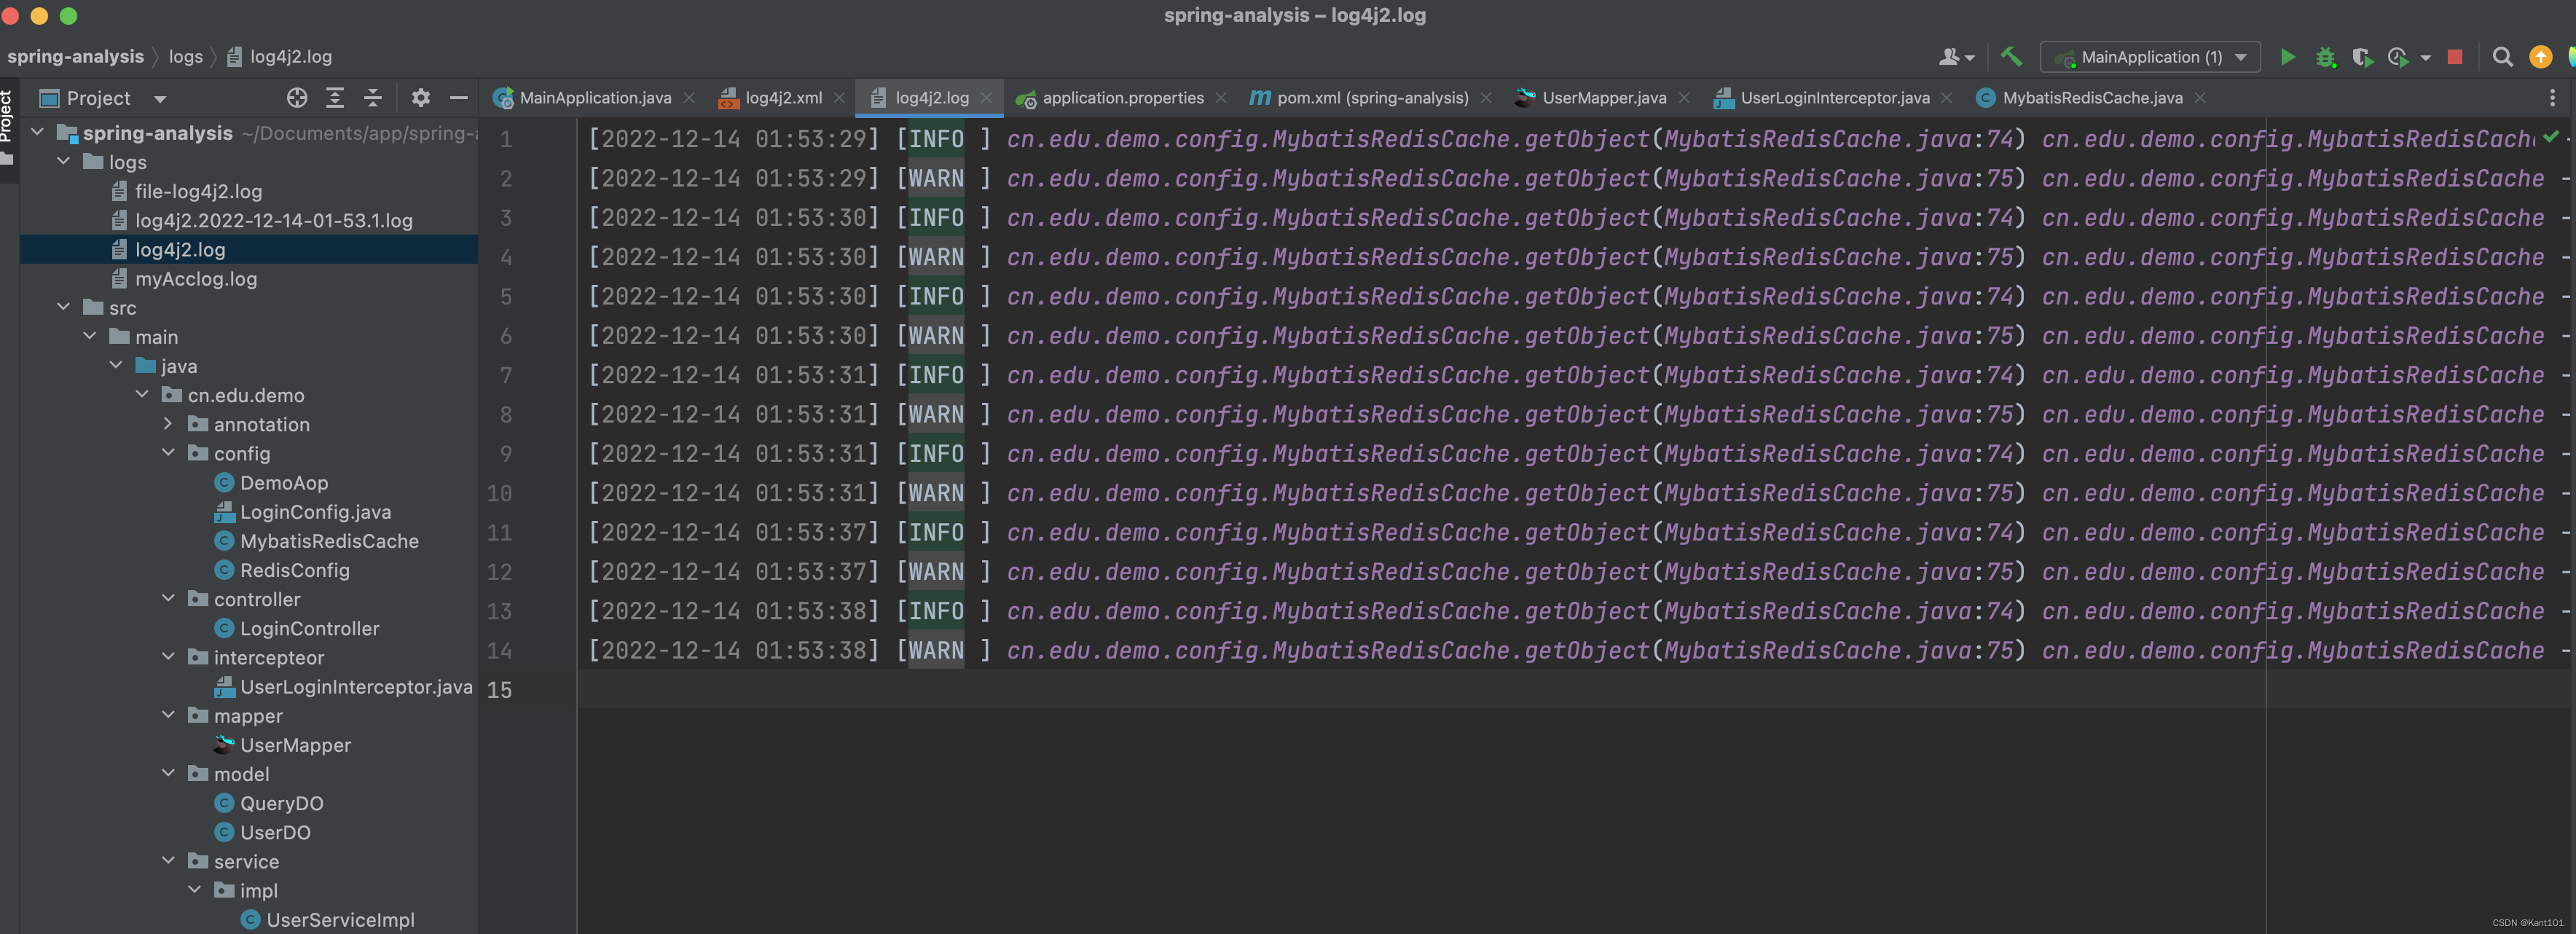The image size is (2576, 934).
Task: Select opened file using the crosshair icon
Action: (x=296, y=98)
